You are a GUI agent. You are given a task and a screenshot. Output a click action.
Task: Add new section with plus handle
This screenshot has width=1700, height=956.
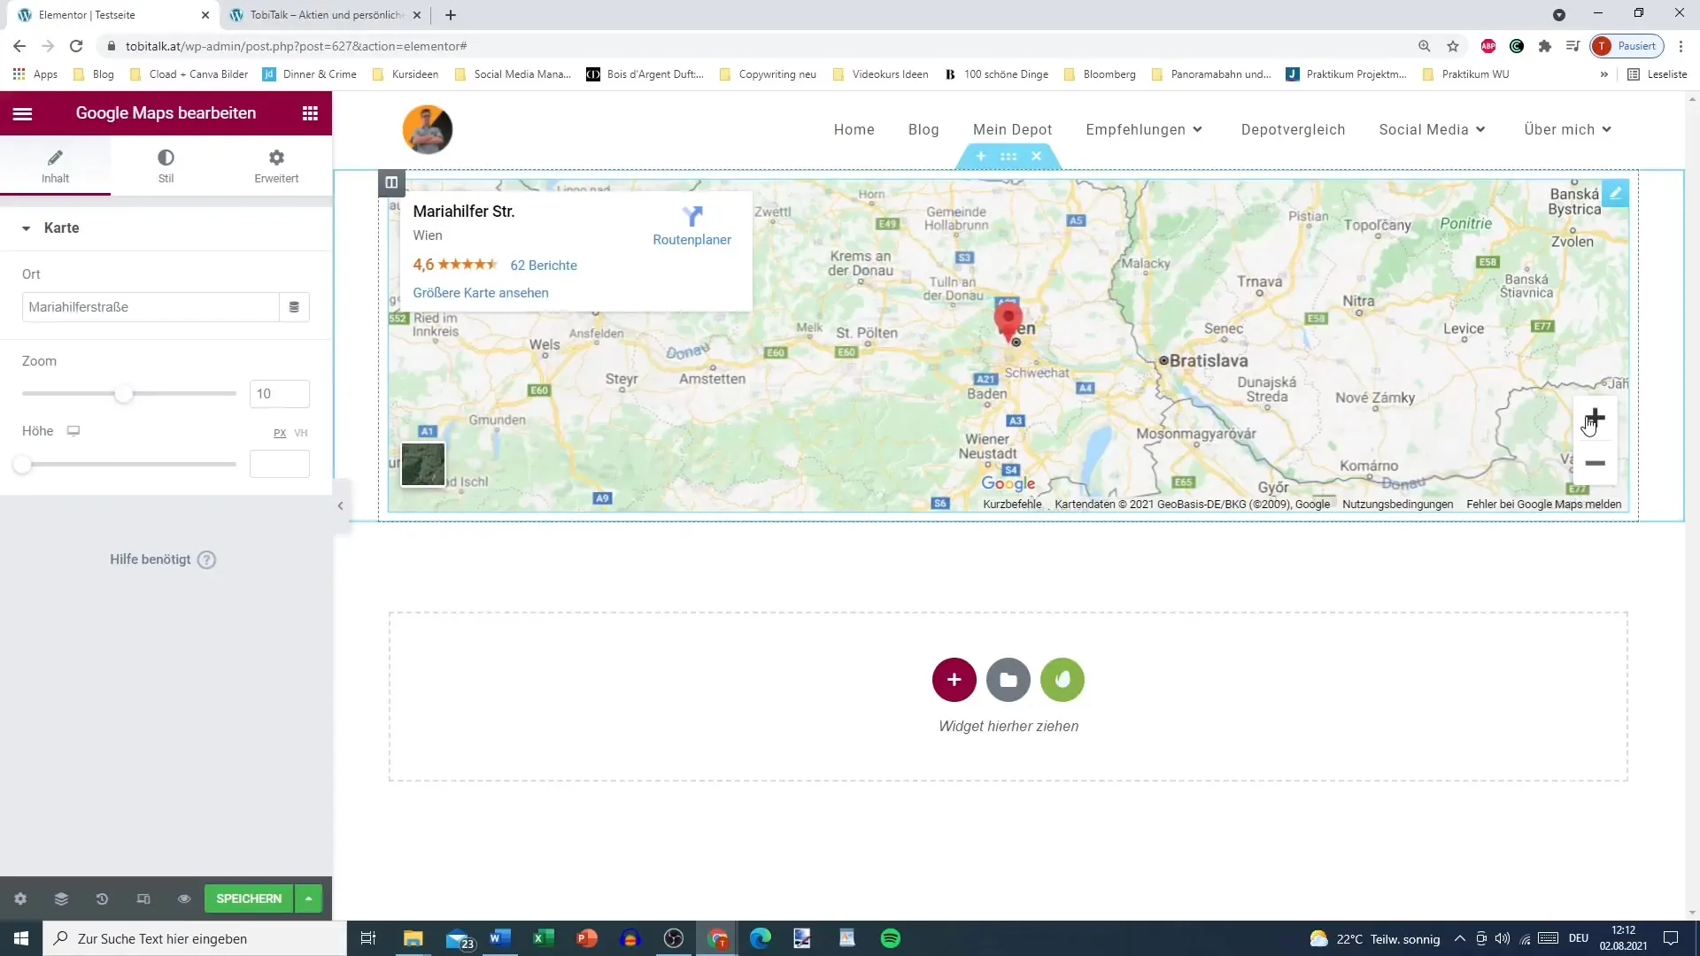[x=981, y=157]
